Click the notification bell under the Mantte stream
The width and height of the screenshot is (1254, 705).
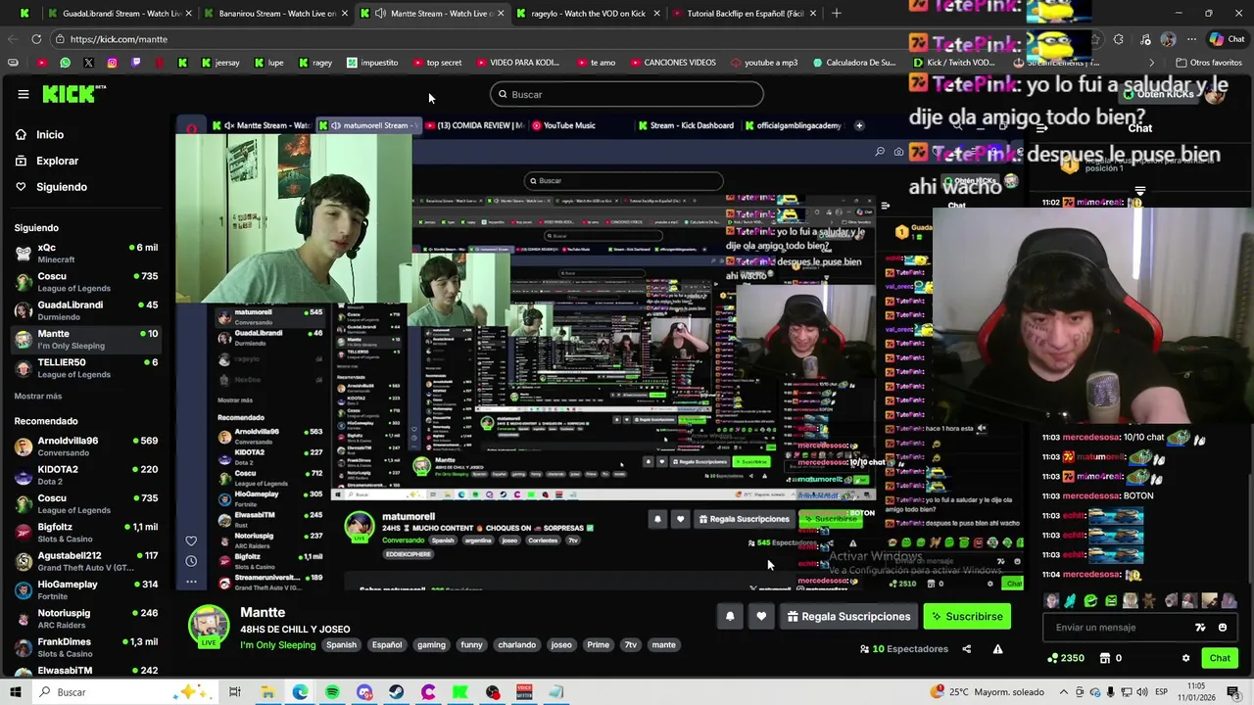pyautogui.click(x=730, y=616)
